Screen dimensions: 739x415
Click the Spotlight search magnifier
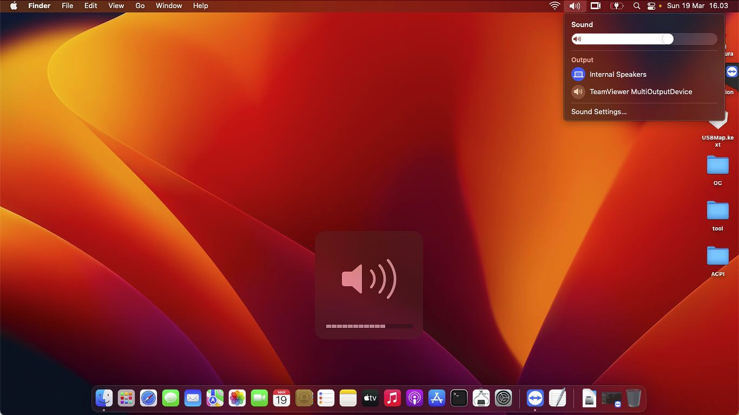click(x=637, y=6)
